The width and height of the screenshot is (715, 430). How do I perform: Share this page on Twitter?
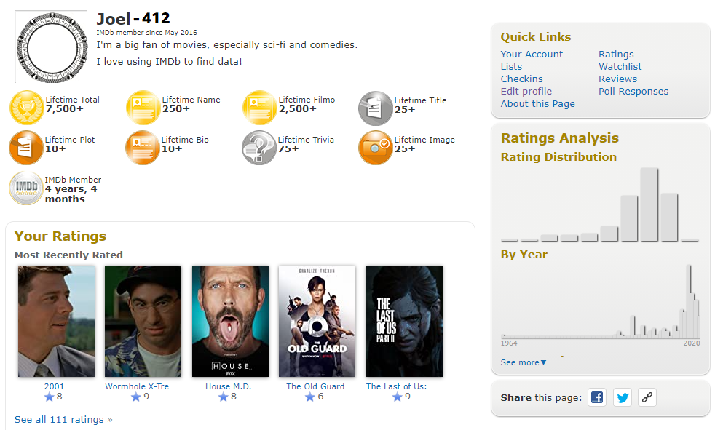pos(622,397)
